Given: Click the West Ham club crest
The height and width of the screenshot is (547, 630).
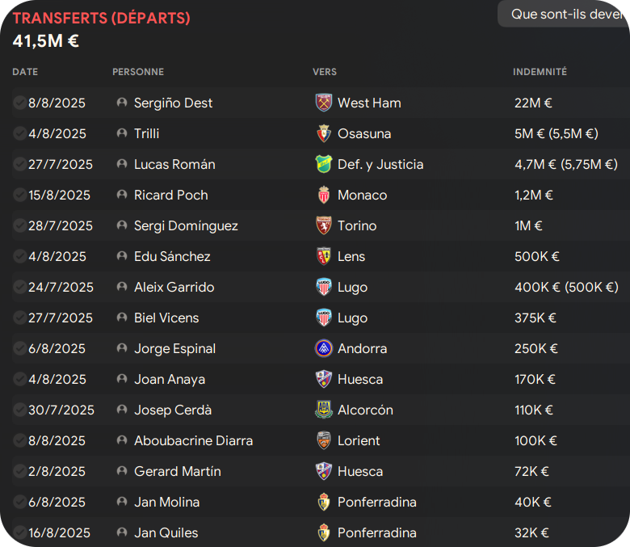Looking at the screenshot, I should 323,103.
